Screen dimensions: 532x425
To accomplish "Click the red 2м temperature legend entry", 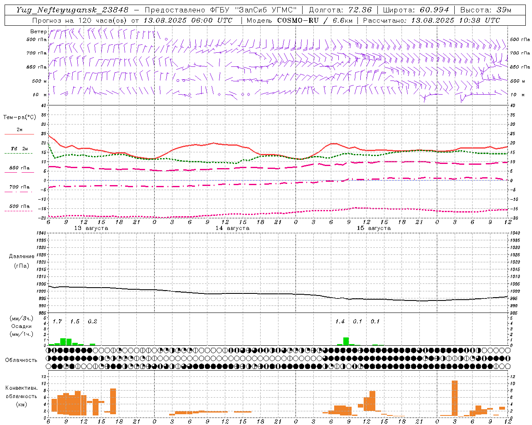I will pos(20,131).
